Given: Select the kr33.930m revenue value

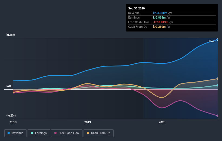Looking at the screenshot, I should [x=160, y=13].
